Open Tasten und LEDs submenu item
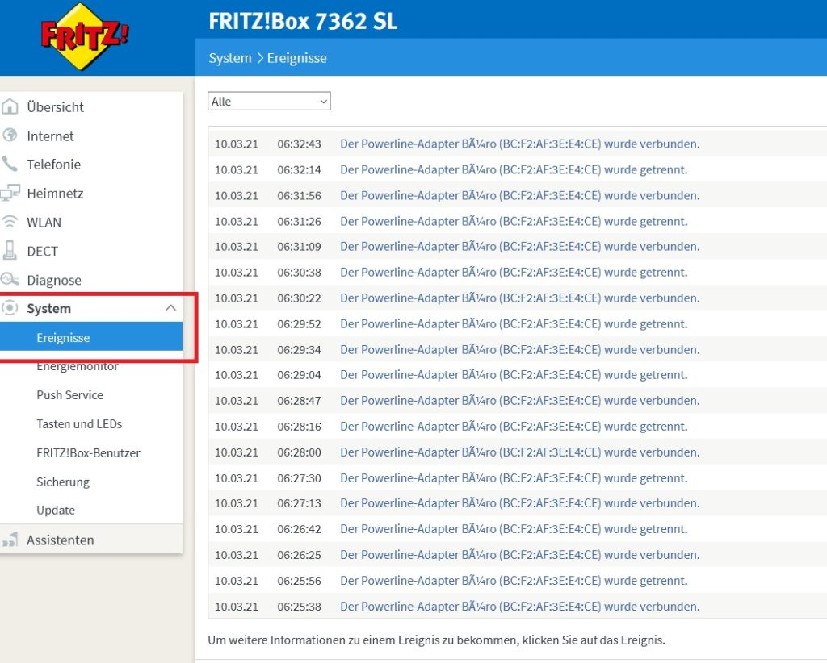Viewport: 827px width, 663px height. [79, 424]
